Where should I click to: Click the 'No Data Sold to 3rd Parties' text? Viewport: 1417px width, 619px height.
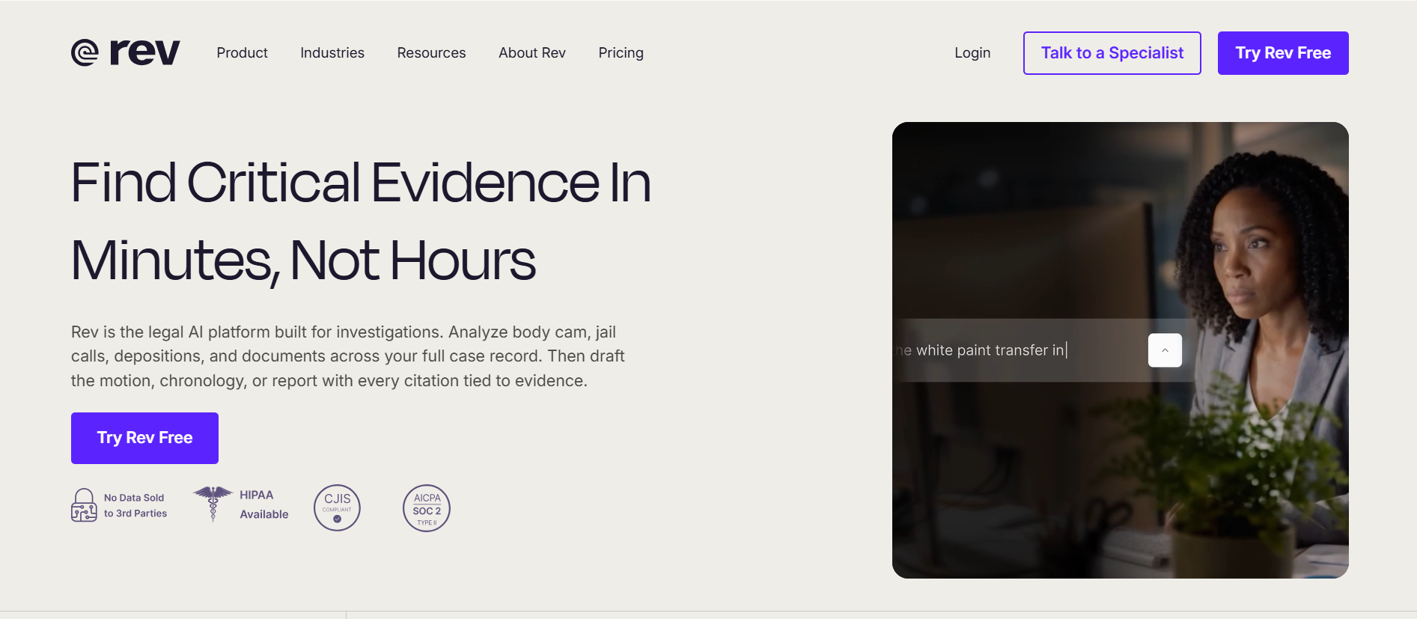click(x=135, y=505)
